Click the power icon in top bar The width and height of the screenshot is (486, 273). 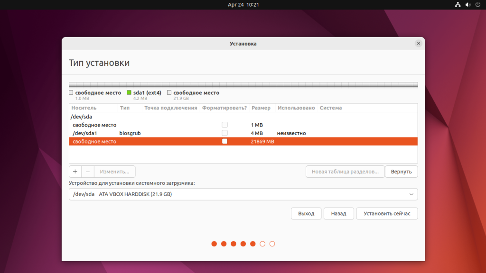pos(477,5)
